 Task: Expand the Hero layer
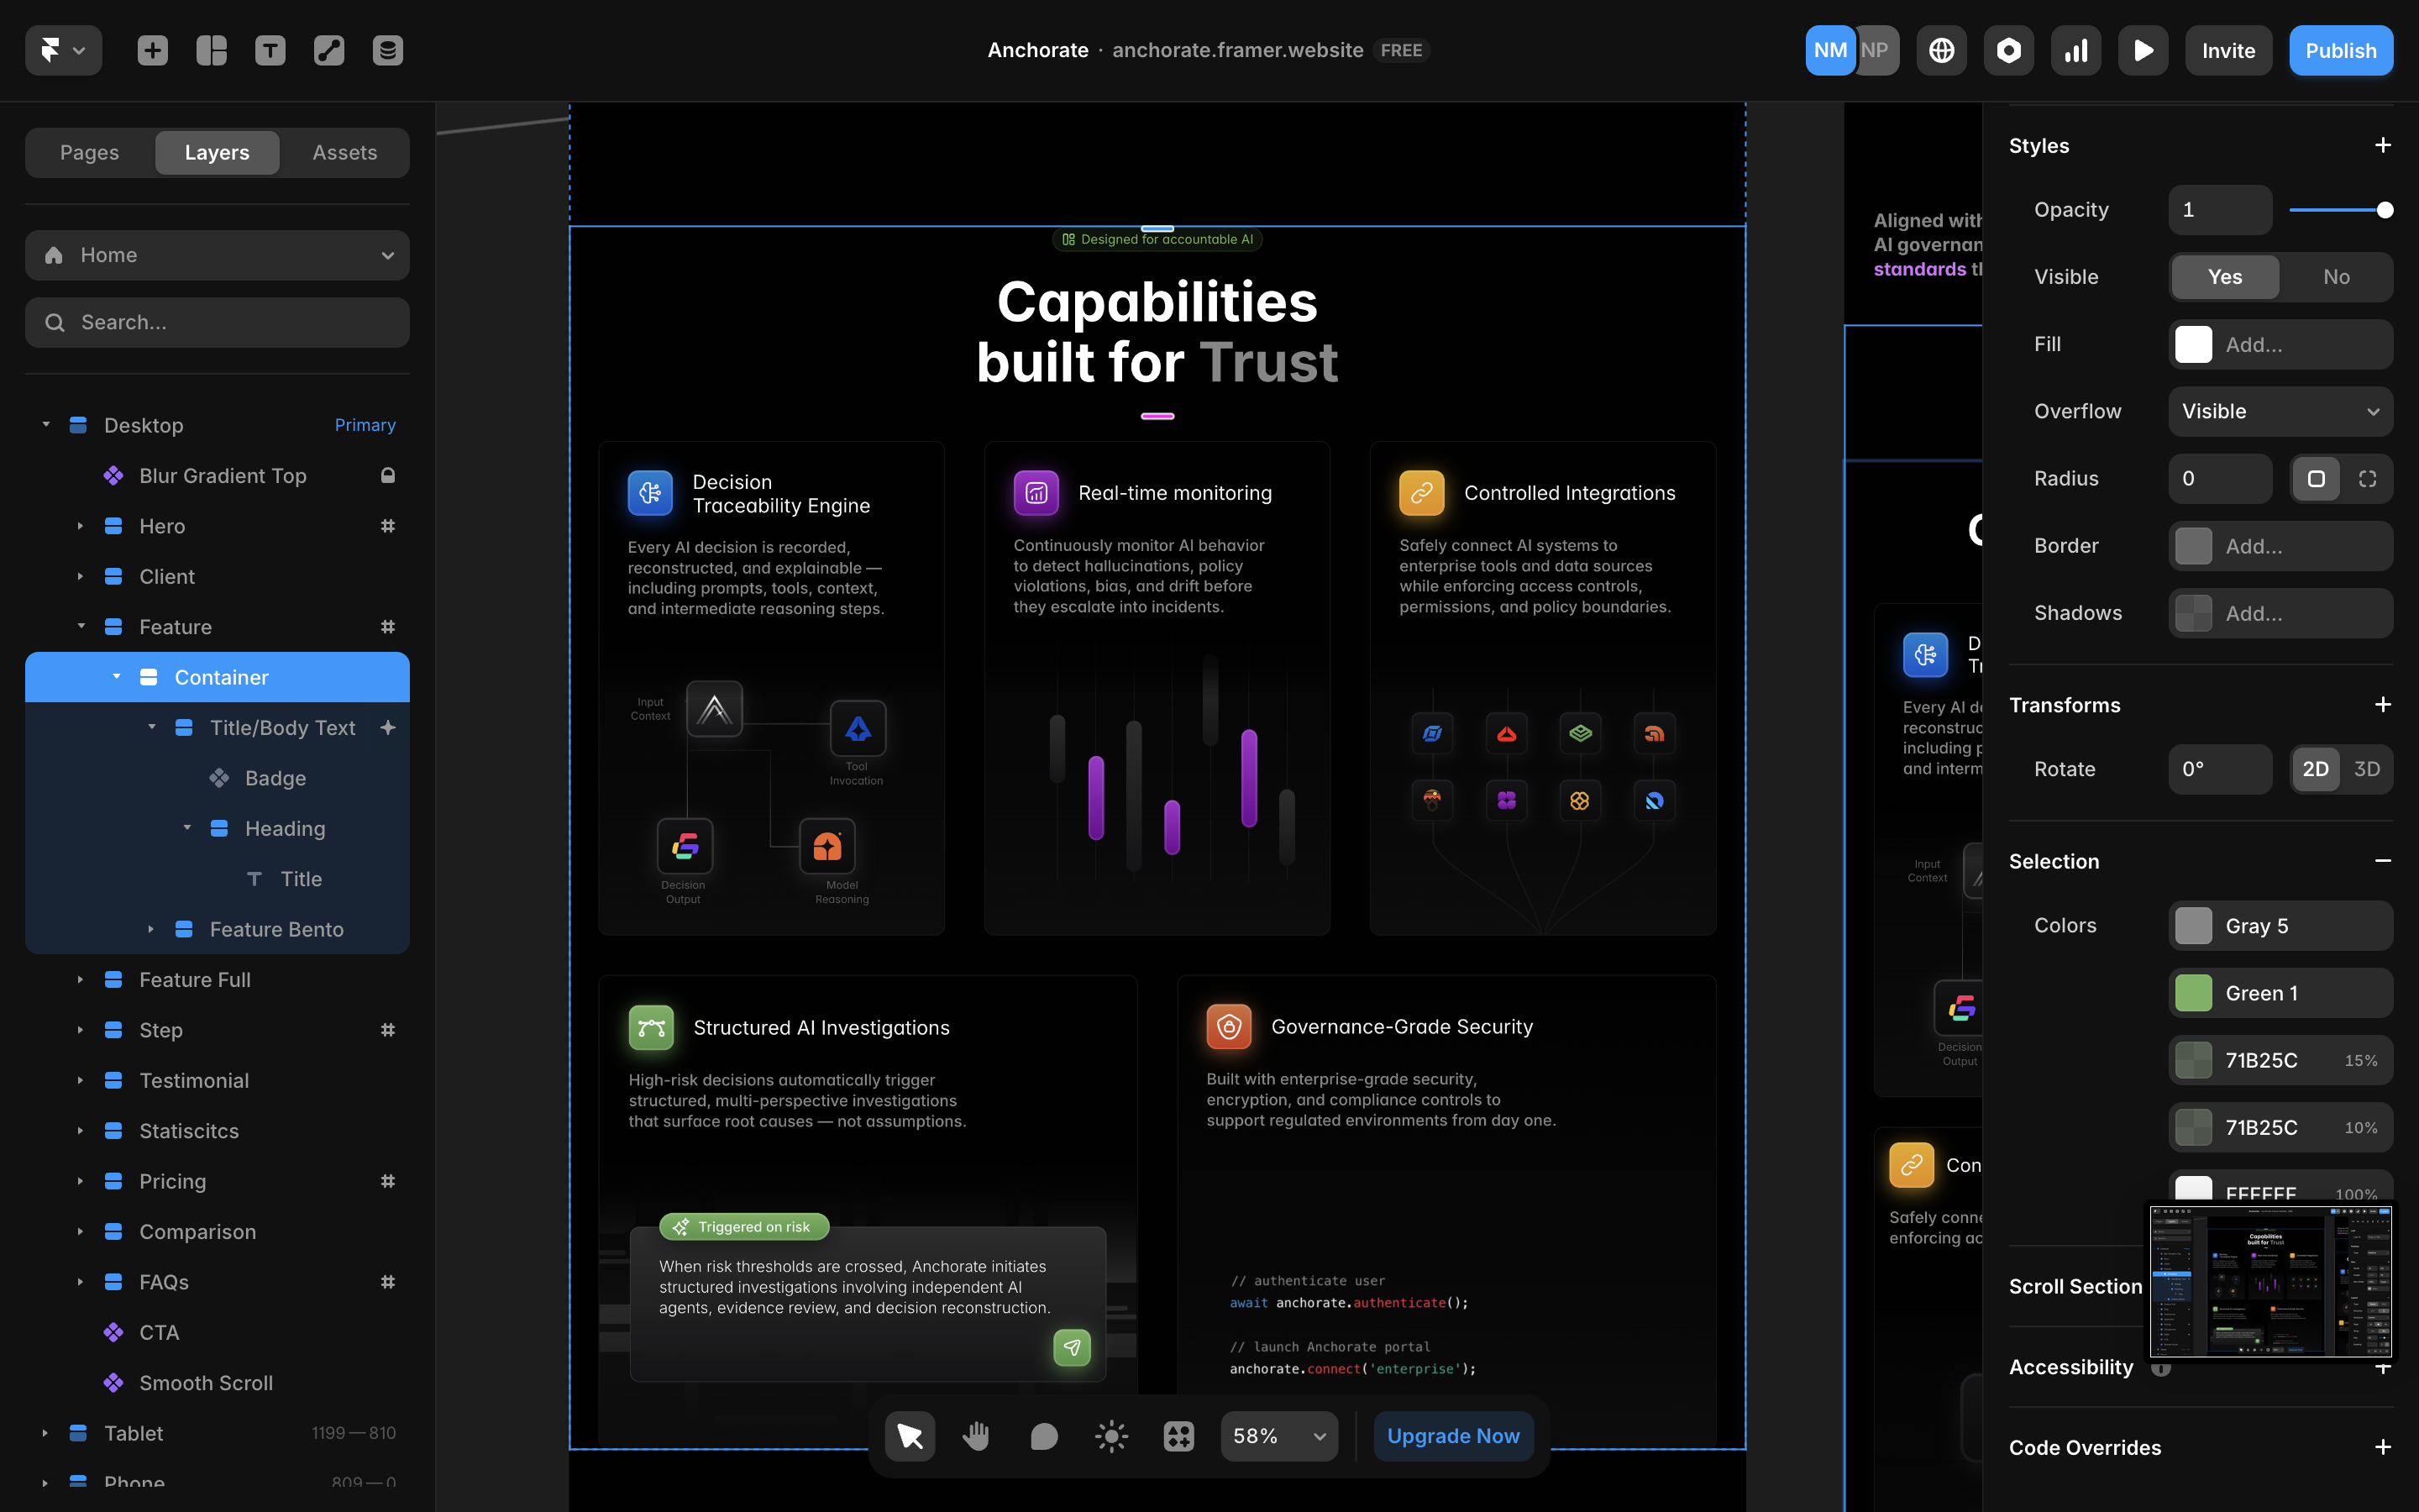pyautogui.click(x=80, y=526)
